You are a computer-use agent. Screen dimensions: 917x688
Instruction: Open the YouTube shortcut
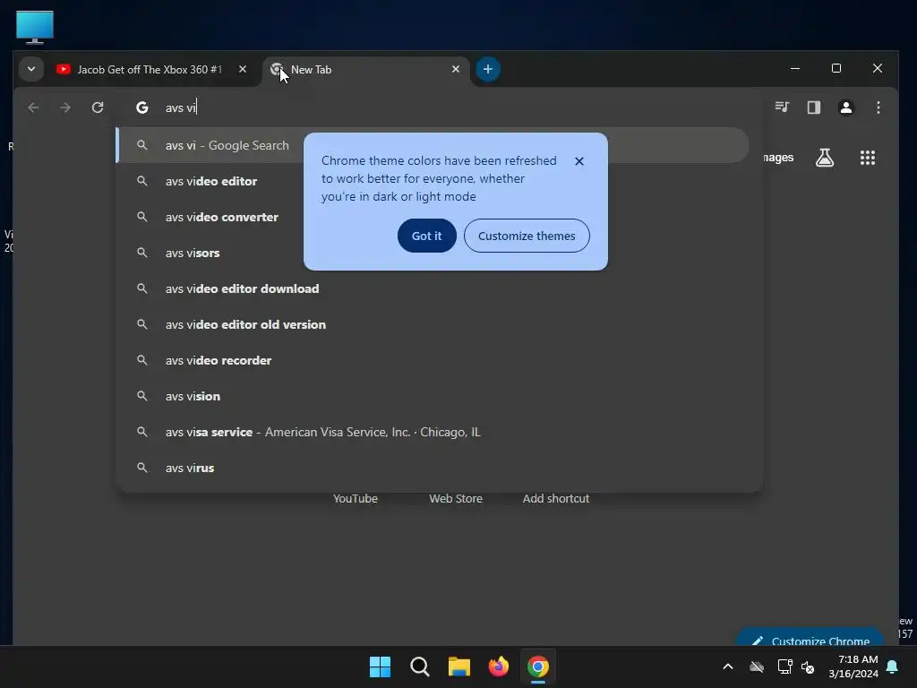(355, 498)
